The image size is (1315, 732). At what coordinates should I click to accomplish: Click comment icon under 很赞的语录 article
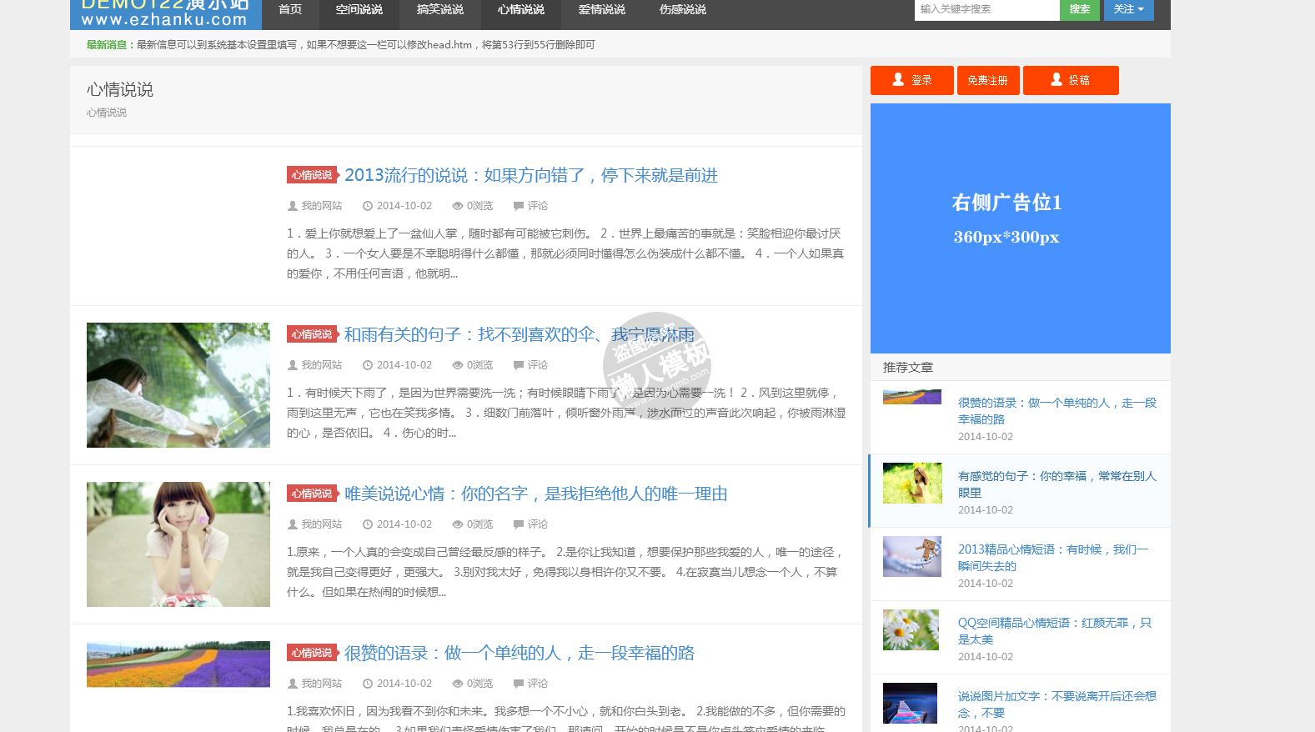(519, 684)
